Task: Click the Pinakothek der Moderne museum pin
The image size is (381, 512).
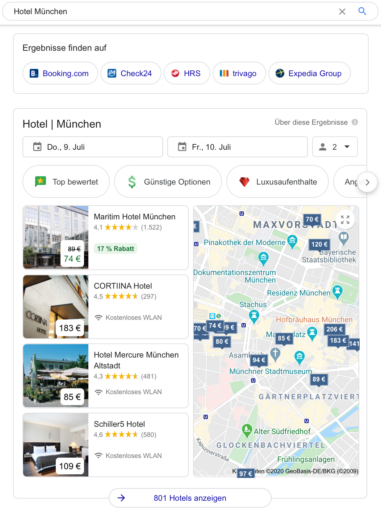Action: coord(292,241)
